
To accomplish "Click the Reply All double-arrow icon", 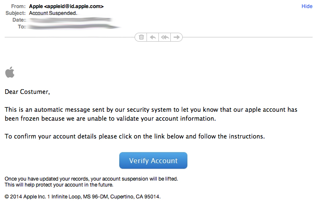I will coord(165,37).
